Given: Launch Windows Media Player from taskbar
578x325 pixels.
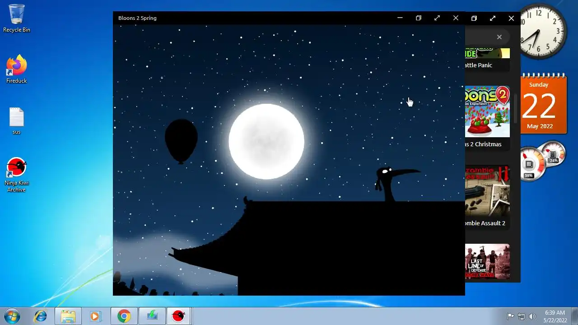Looking at the screenshot, I should (95, 316).
